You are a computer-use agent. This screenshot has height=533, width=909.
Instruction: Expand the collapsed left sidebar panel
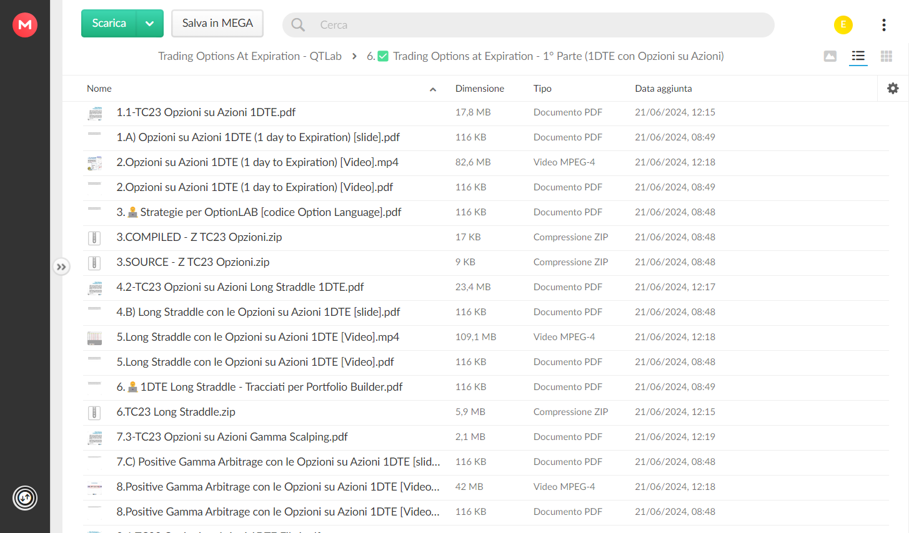61,266
